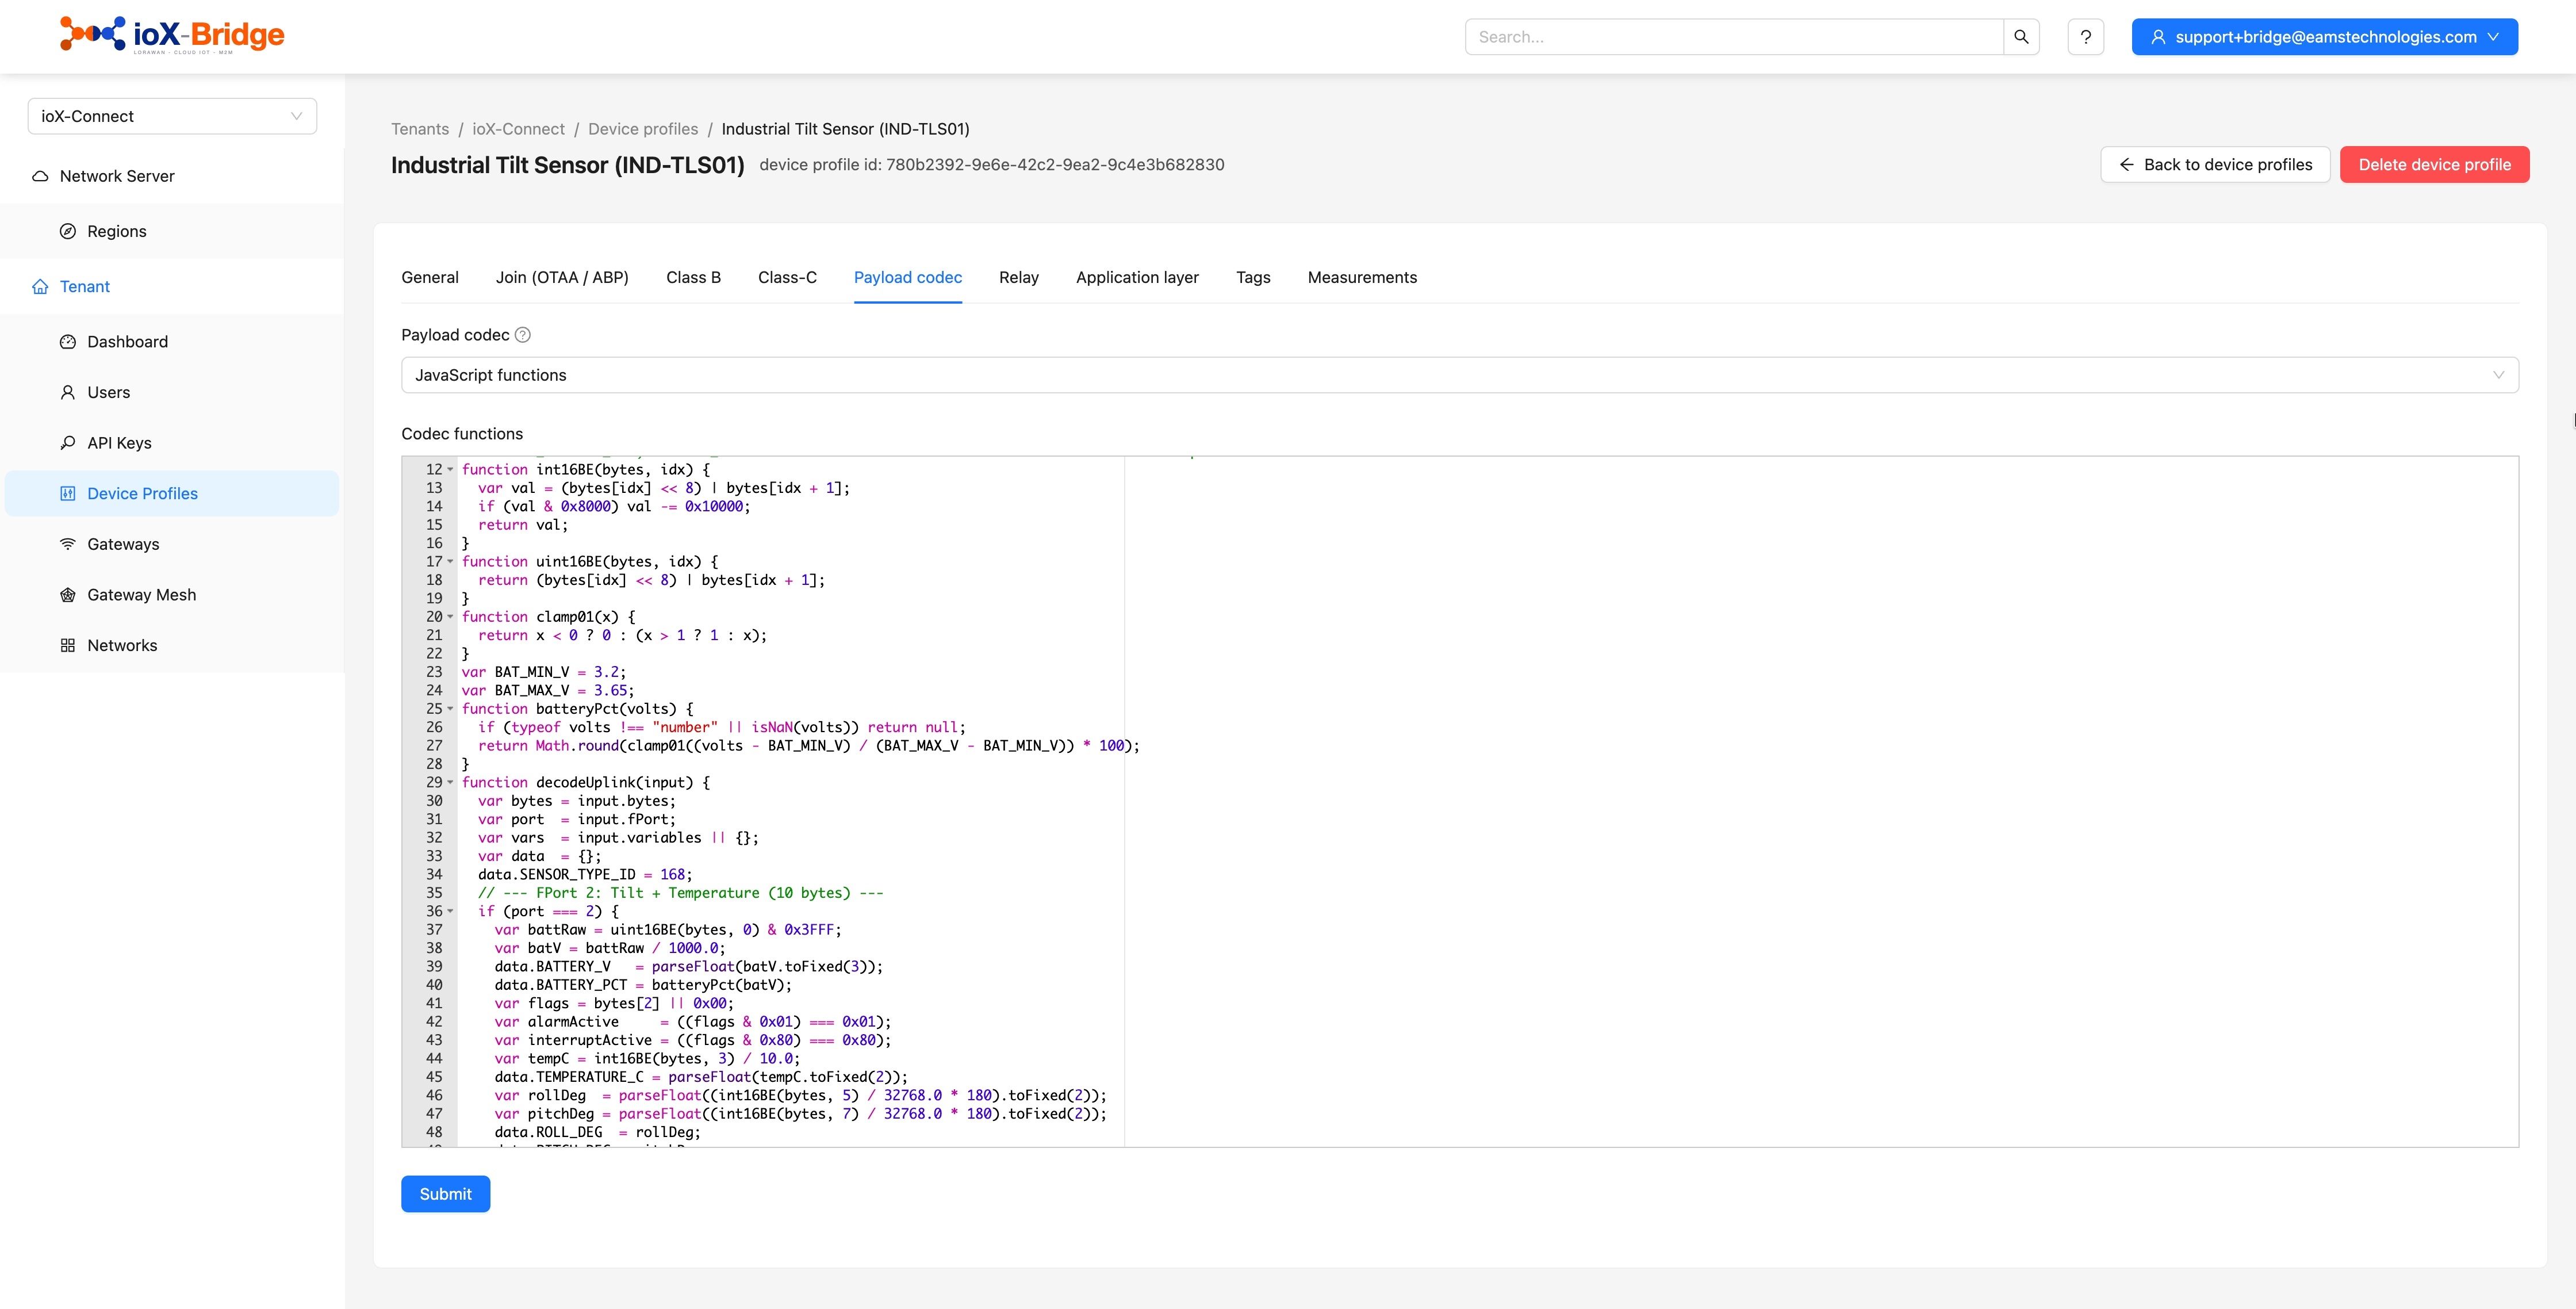Image resolution: width=2576 pixels, height=1309 pixels.
Task: Click the device profile id text
Action: [991, 165]
